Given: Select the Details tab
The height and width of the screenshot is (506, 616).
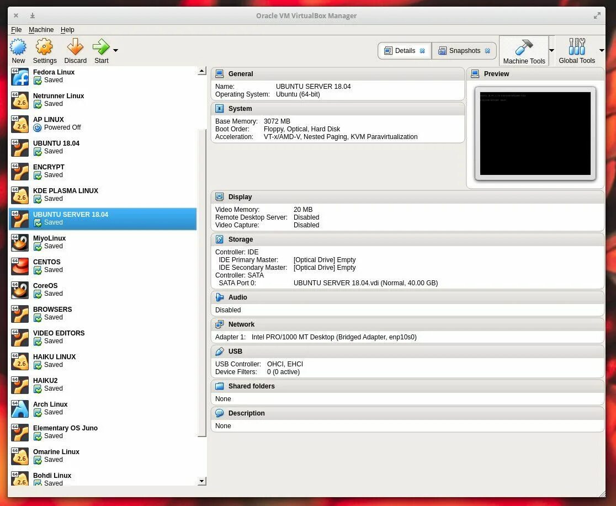Looking at the screenshot, I should coord(405,51).
